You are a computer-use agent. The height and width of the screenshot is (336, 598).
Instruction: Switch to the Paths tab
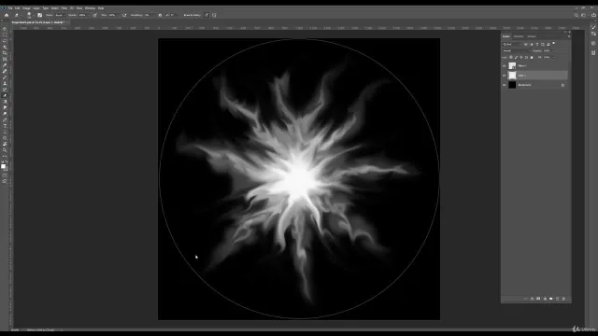coord(532,36)
